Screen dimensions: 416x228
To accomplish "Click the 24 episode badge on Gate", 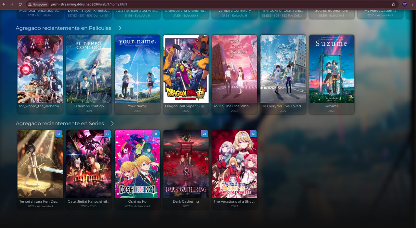I will coord(107,134).
